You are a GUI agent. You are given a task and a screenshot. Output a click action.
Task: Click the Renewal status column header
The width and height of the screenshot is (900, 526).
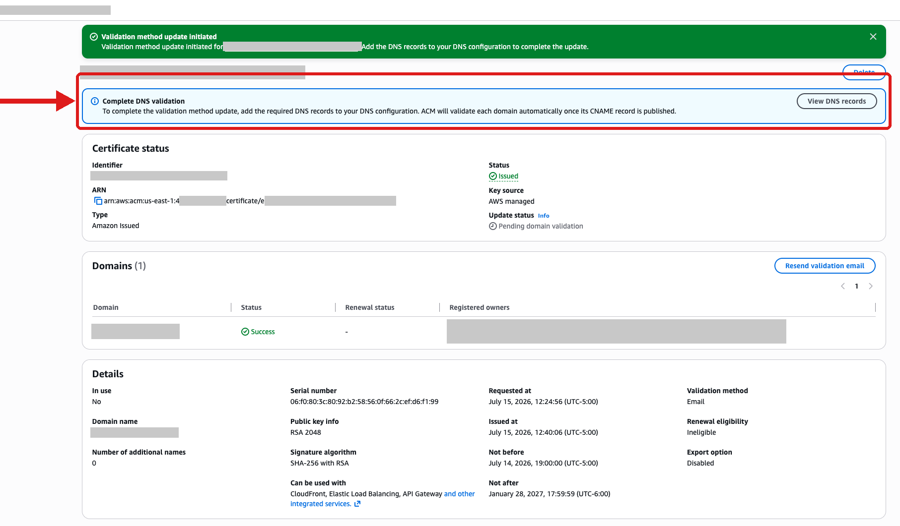(x=370, y=307)
